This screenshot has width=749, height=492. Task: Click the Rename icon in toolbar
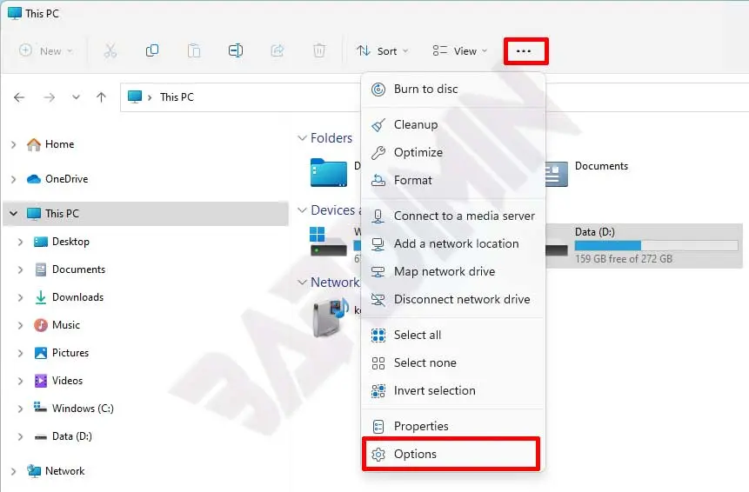[236, 50]
